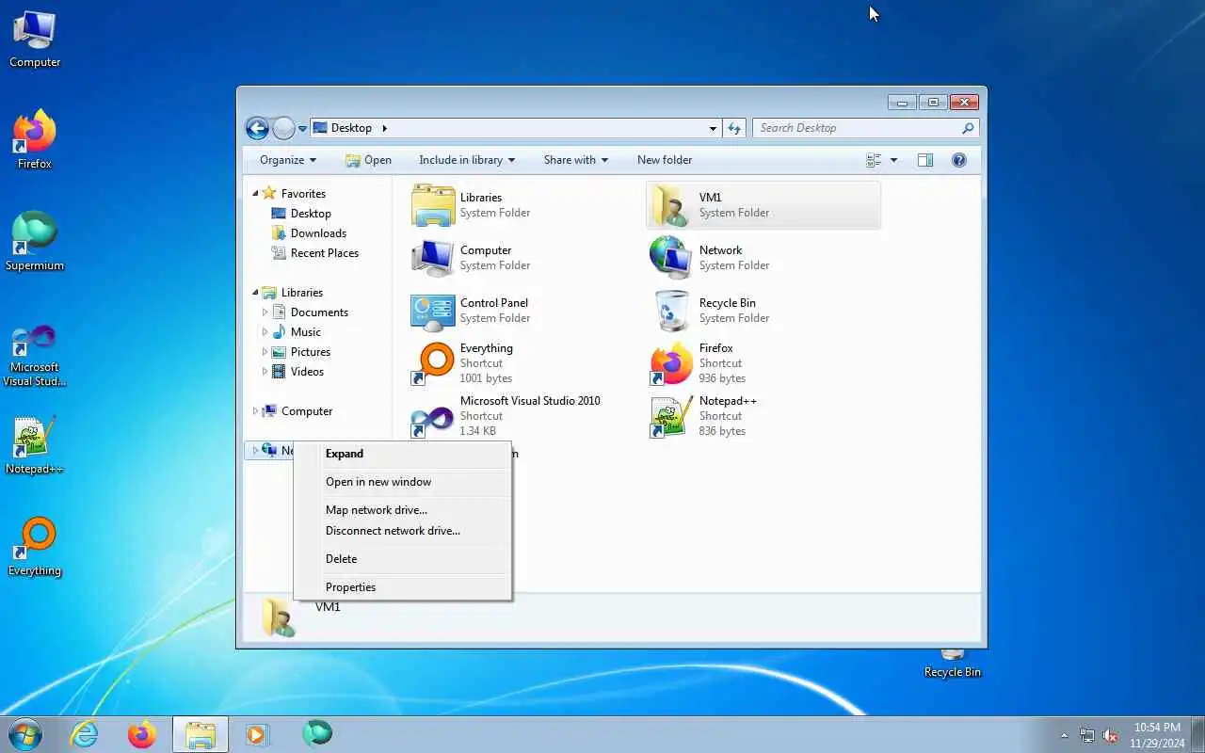
Task: Choose Open in new window
Action: 403,482
